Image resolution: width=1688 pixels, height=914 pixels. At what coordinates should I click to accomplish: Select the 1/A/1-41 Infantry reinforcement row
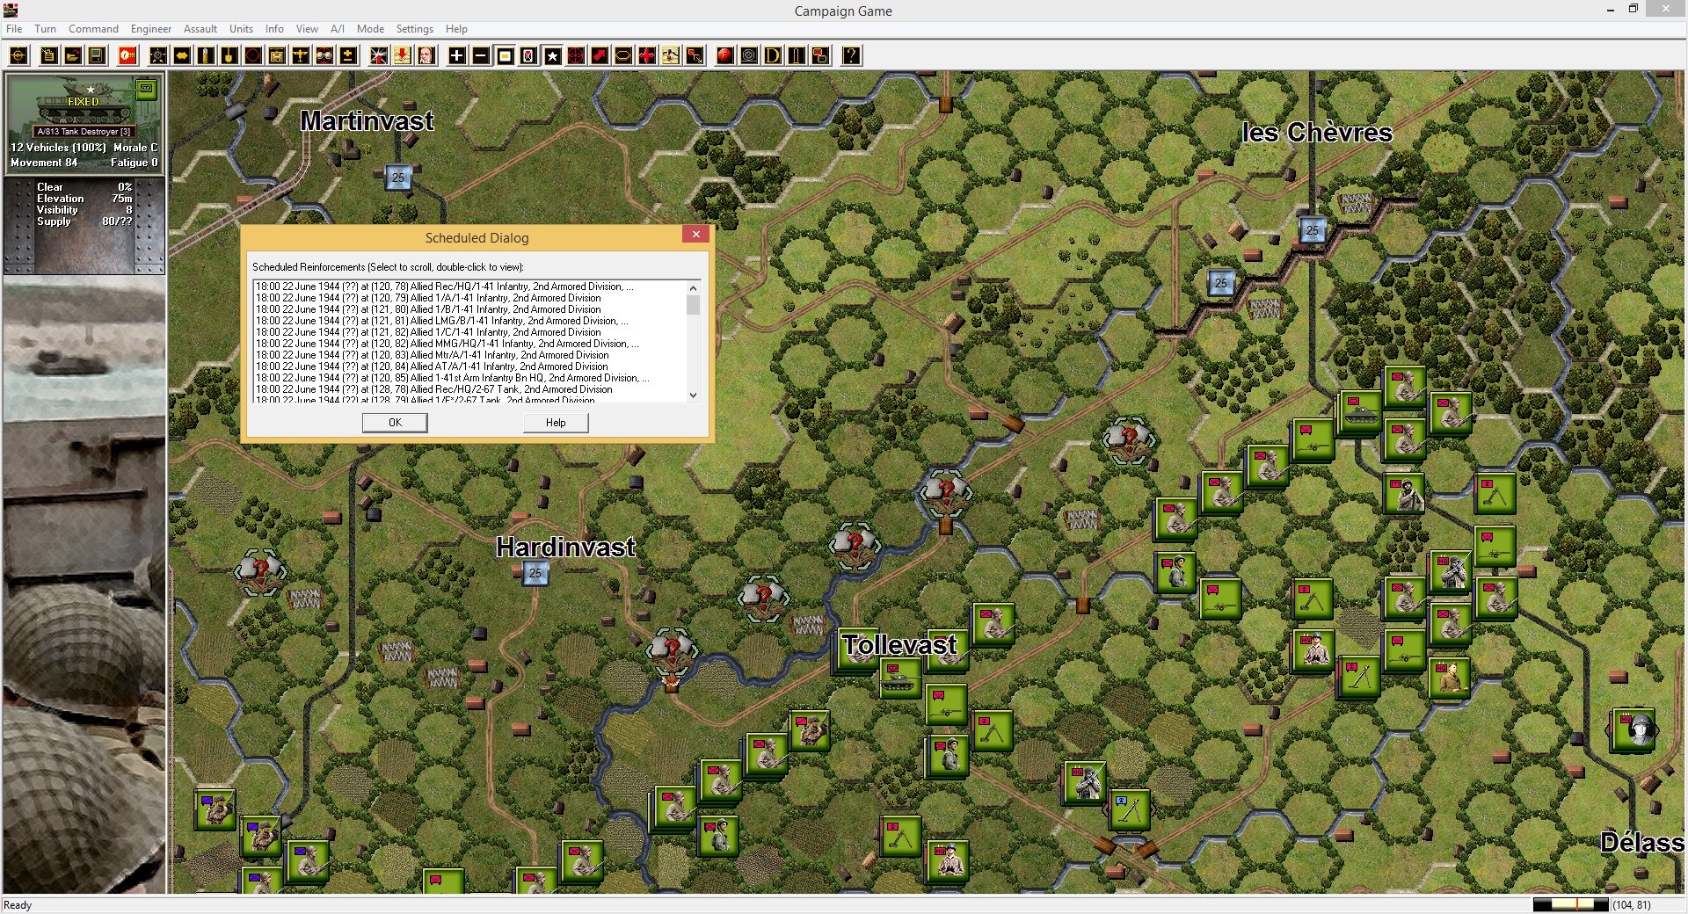click(x=469, y=298)
